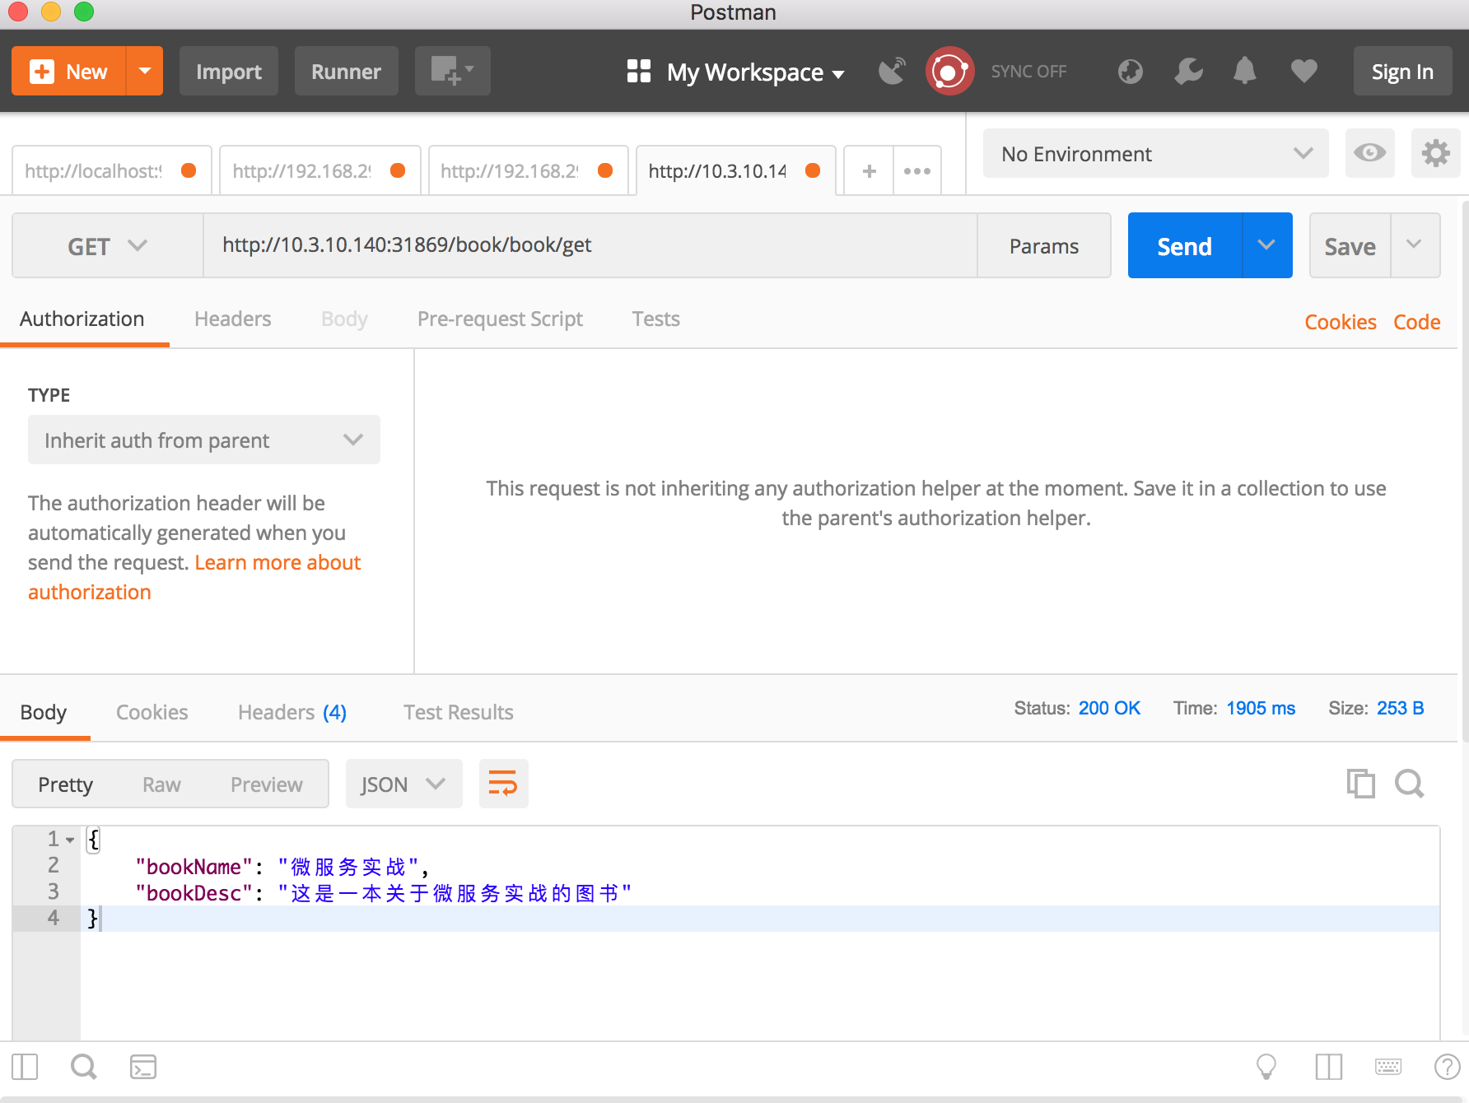Click the environment quick look eye icon

coord(1369,153)
